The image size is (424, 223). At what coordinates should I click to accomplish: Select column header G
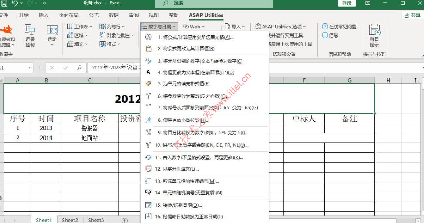[350, 80]
